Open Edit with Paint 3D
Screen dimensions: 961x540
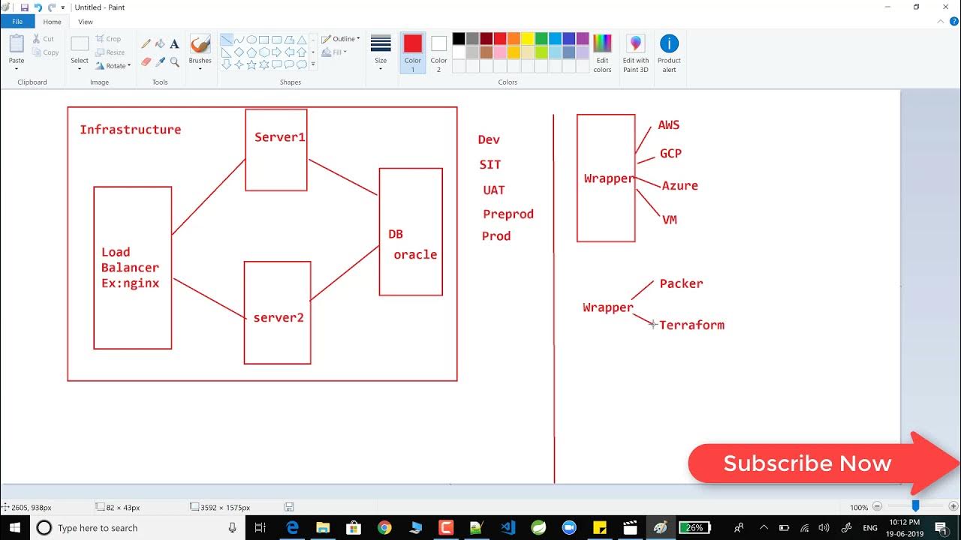coord(636,52)
